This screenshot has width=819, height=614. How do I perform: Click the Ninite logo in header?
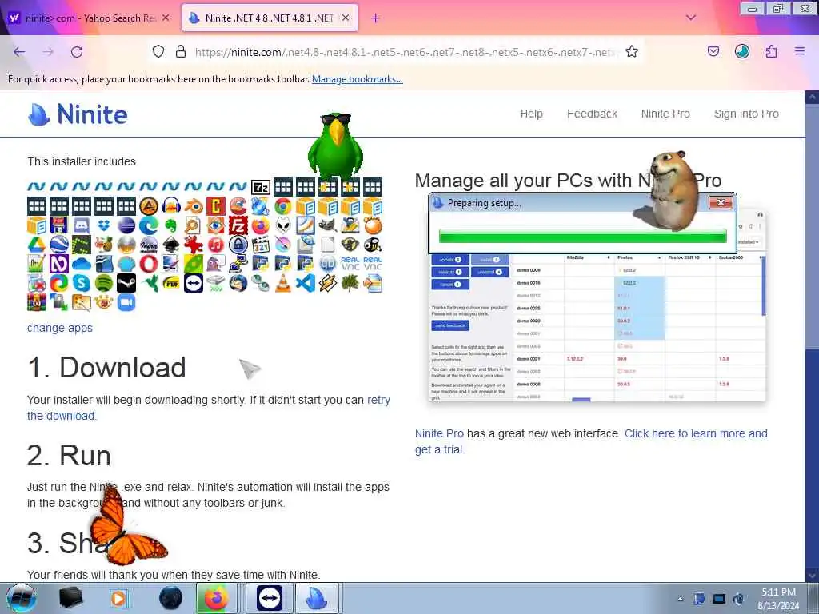point(78,114)
